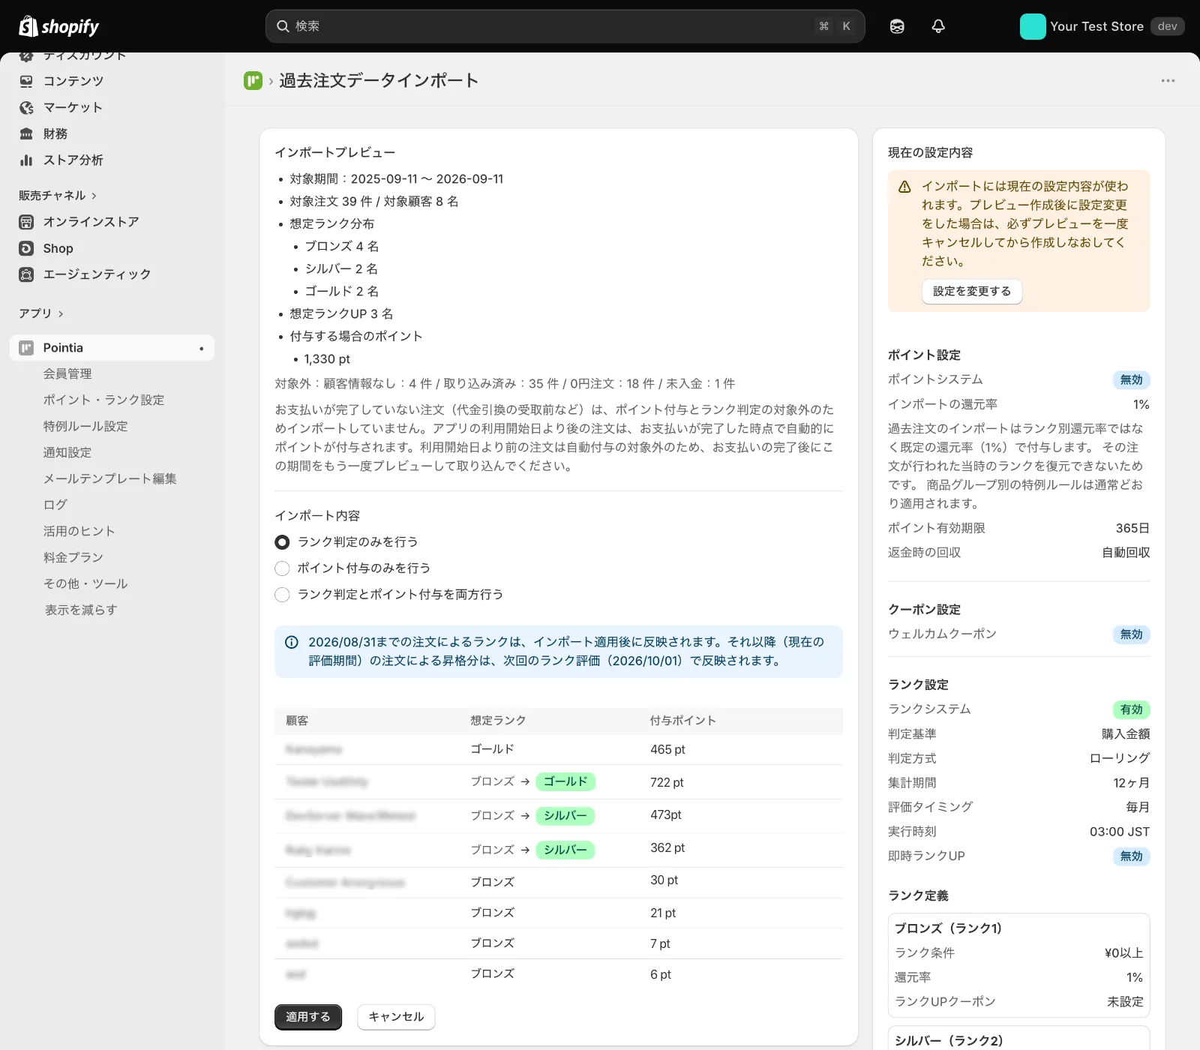Screen dimensions: 1200x1050
Task: Click the 03:00 JST value
Action: pyautogui.click(x=1120, y=832)
